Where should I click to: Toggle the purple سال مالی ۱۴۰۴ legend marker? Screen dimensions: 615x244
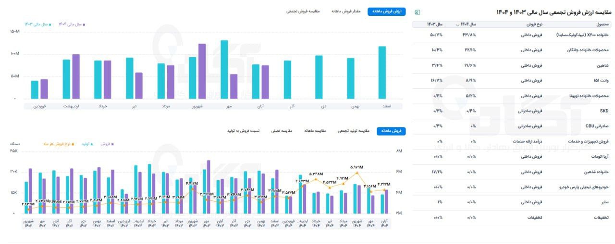84,24
